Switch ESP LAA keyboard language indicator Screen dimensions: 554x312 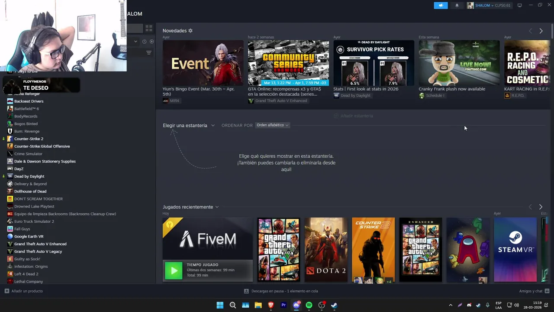point(499,305)
